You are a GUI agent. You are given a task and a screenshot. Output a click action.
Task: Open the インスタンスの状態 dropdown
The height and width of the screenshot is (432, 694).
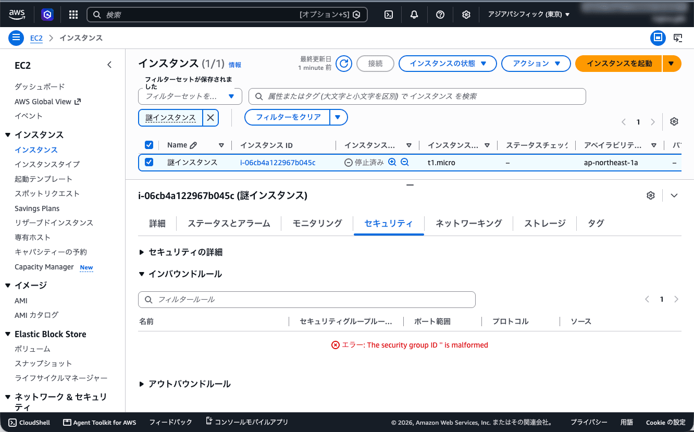448,64
